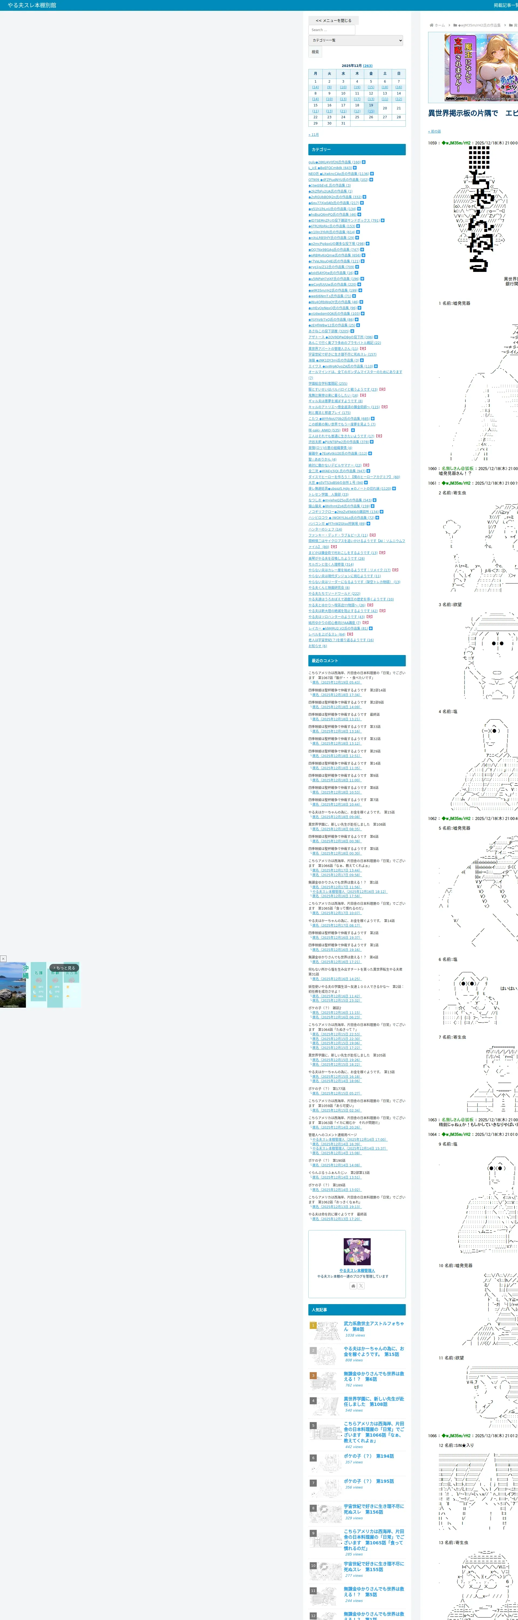Viewport: 518px width, 1620px height.
Task: Click the やる夫スレ本棚別館 site title
Action: point(32,5)
